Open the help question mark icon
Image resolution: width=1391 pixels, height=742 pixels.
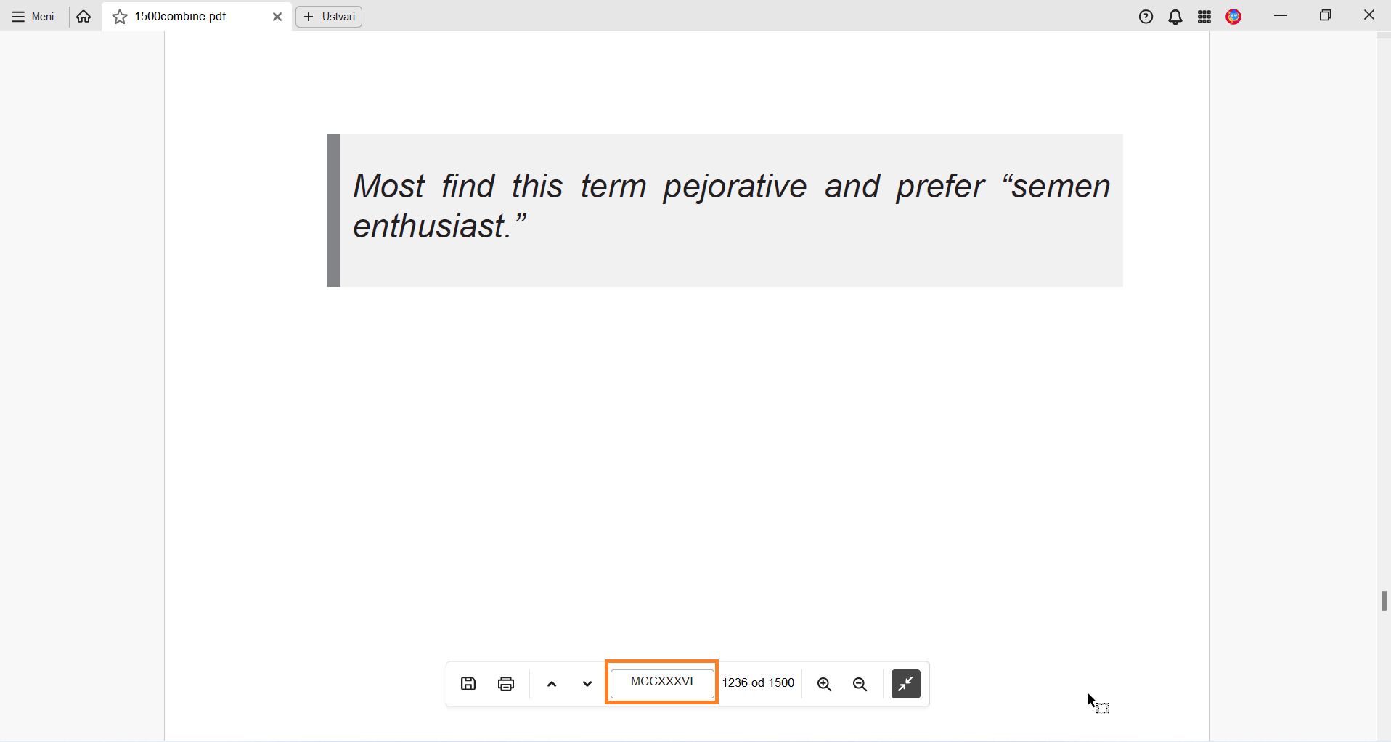(x=1146, y=17)
